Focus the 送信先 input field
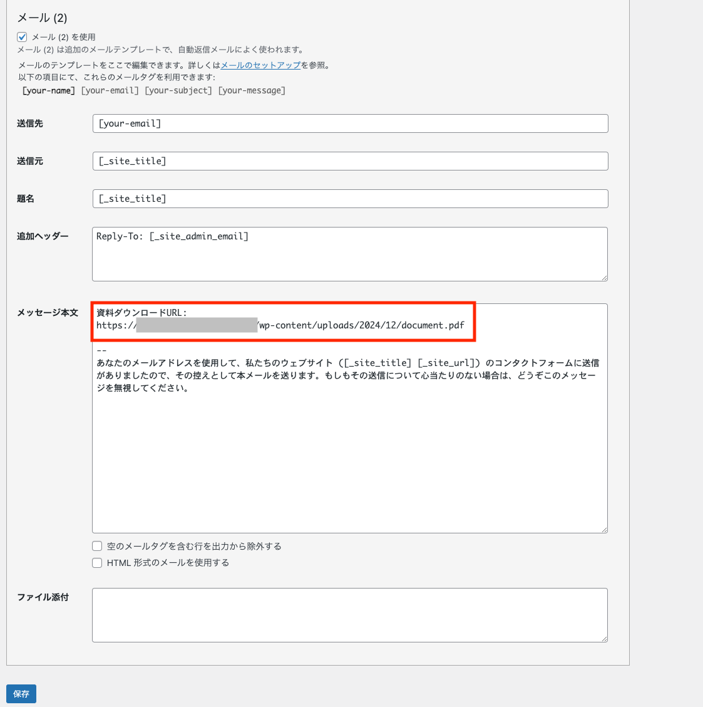 pos(350,123)
